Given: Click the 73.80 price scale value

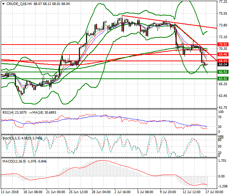Looking at the screenshot, I should [x=223, y=25].
